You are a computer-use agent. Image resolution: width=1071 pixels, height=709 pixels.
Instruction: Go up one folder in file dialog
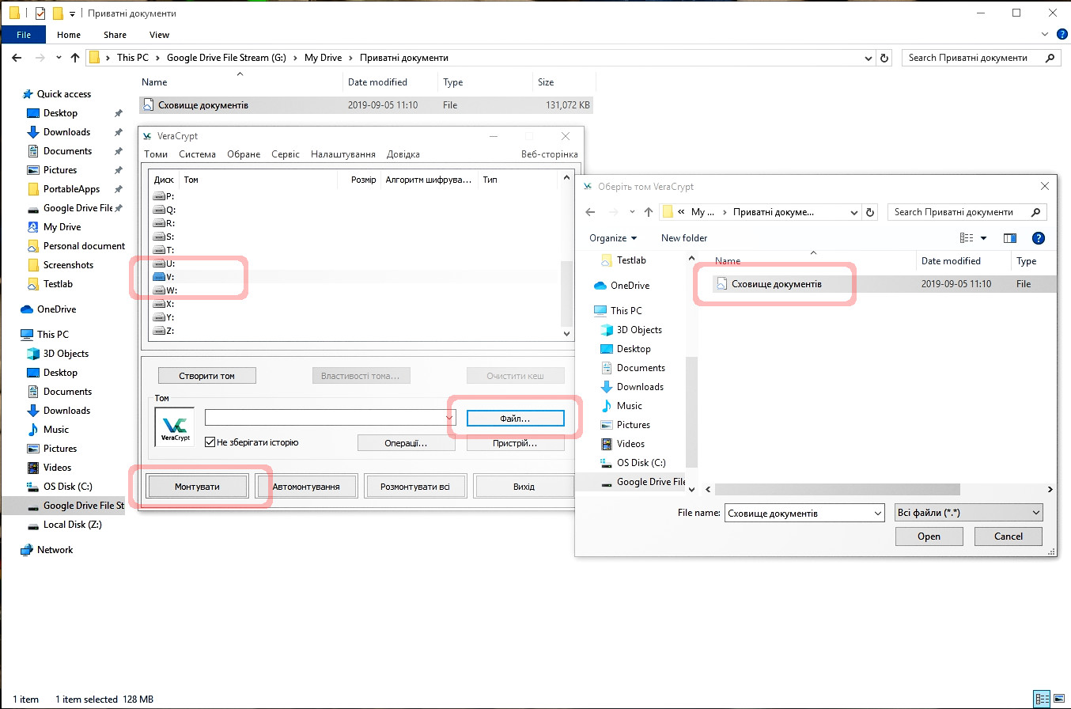pyautogui.click(x=649, y=212)
